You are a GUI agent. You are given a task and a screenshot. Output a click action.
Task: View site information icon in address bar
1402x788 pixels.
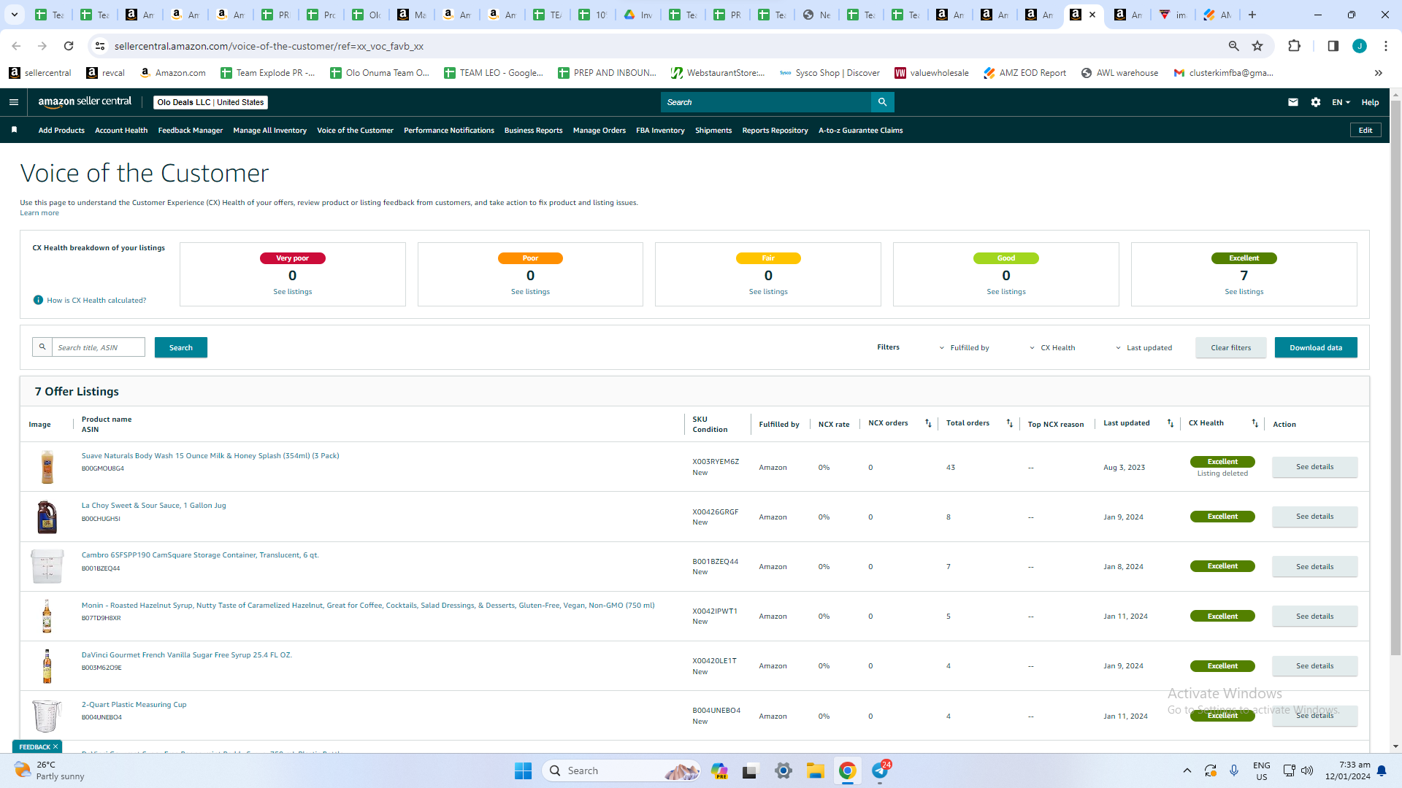[x=100, y=46]
